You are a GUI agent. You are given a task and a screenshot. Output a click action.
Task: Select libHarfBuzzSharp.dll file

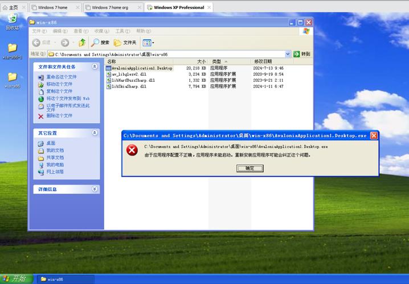pyautogui.click(x=133, y=80)
